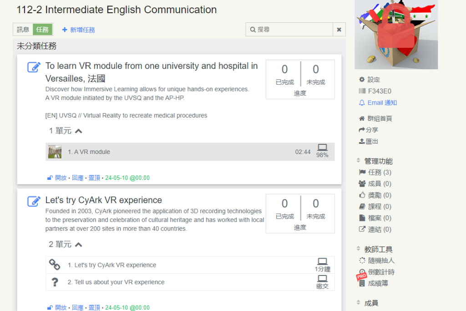Click gradebook icon for 成績簿

click(x=362, y=283)
